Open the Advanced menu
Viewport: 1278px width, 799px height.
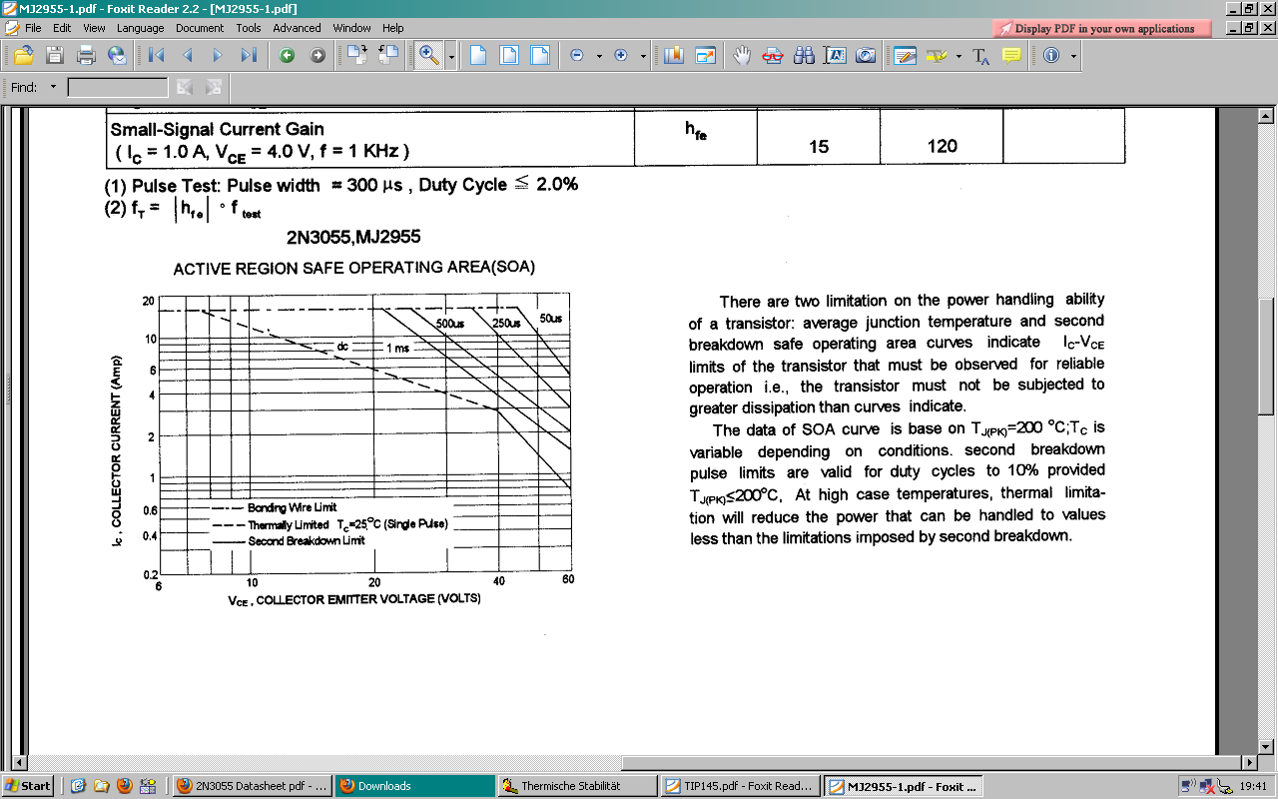(298, 28)
